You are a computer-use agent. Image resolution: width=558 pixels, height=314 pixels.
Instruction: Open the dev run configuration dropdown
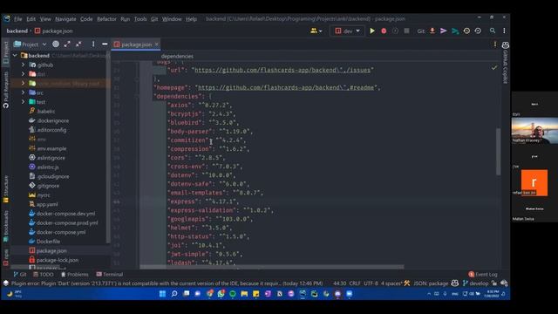(347, 31)
